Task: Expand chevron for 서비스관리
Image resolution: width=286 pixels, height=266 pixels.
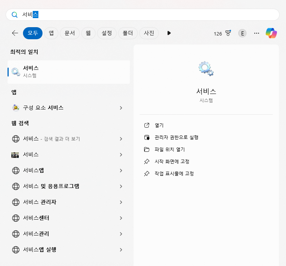Action: click(x=121, y=234)
